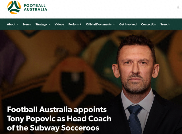Open the Contact Us page

(148, 24)
